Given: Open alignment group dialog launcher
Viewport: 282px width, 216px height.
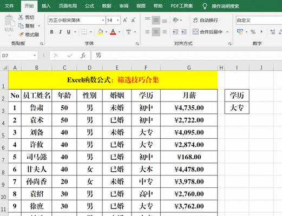Looking at the screenshot, I should click(230, 44).
